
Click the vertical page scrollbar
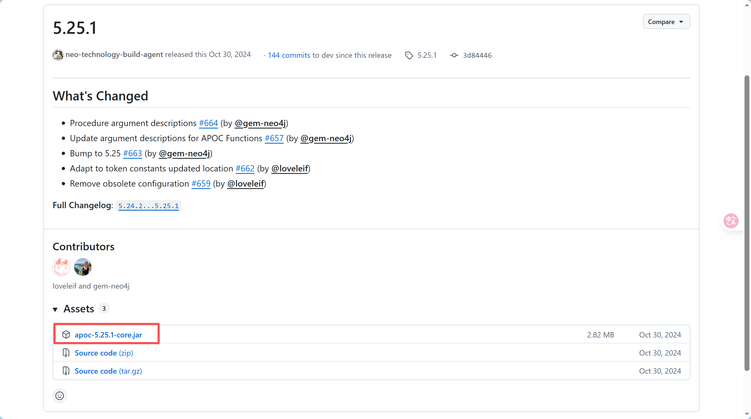(747, 223)
